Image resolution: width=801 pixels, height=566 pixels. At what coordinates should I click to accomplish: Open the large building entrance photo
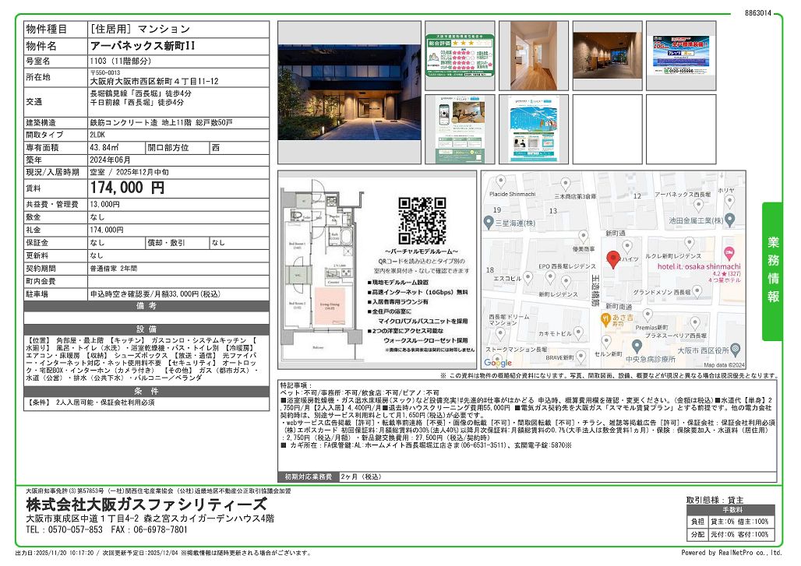click(x=348, y=92)
